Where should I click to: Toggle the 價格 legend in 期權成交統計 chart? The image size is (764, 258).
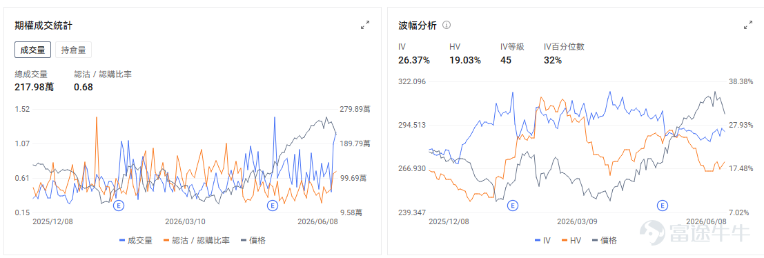pyautogui.click(x=253, y=240)
